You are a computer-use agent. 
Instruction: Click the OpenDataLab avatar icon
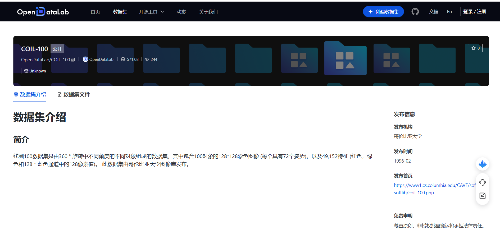(x=85, y=59)
